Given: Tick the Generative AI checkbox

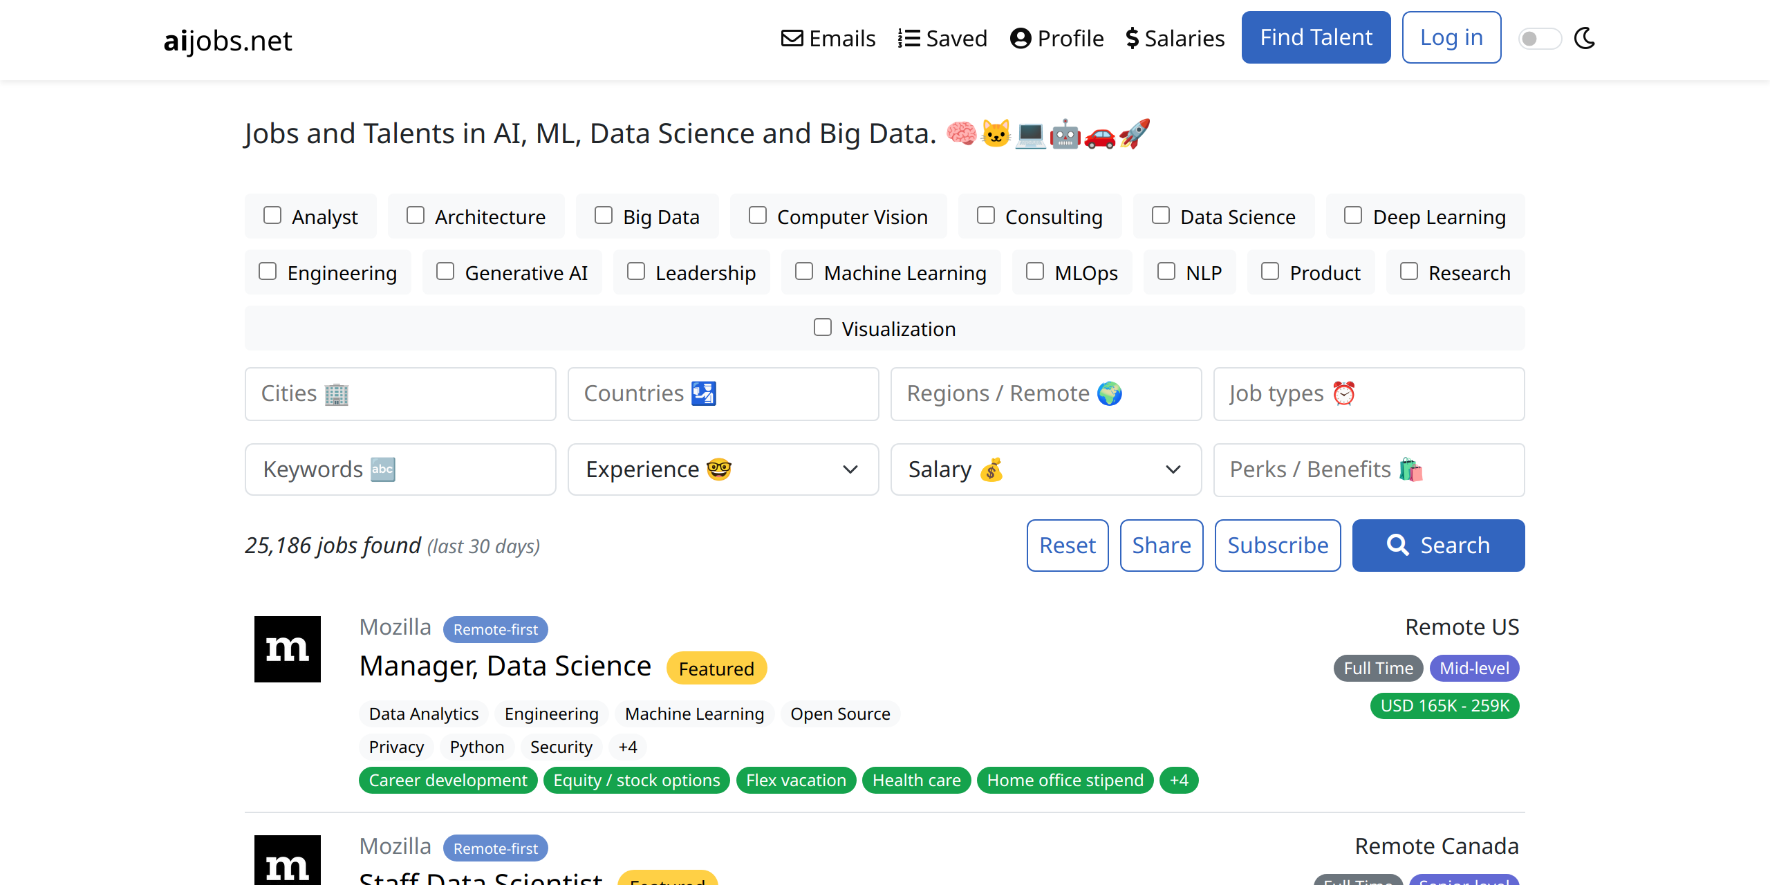Looking at the screenshot, I should (445, 272).
